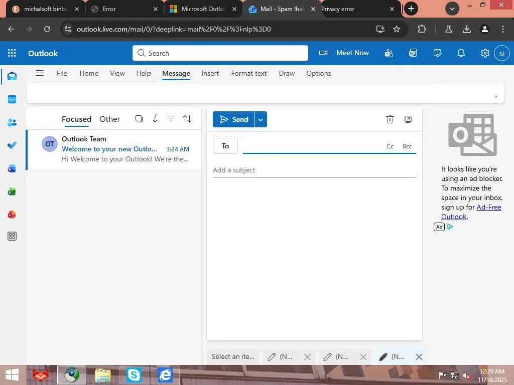Open the Help ribbon tab

144,73
